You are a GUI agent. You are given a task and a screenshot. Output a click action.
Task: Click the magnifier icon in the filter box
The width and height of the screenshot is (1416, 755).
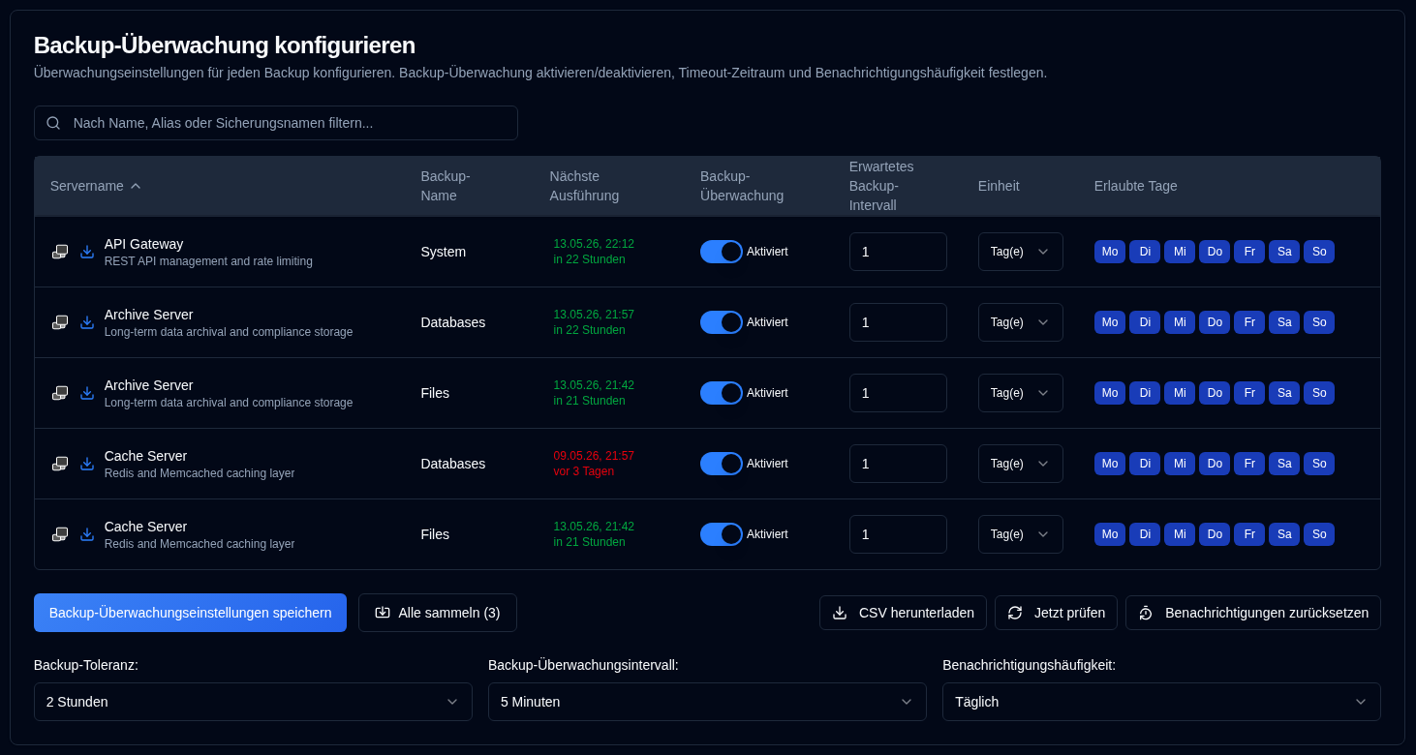[53, 123]
